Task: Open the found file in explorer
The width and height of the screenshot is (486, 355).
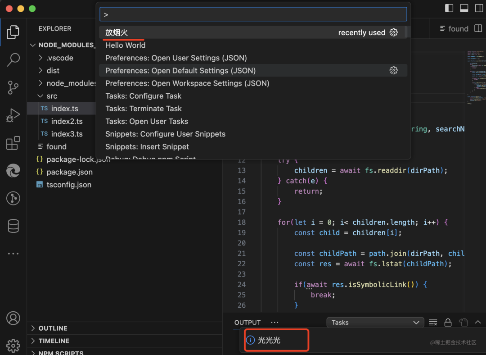Action: pos(61,147)
